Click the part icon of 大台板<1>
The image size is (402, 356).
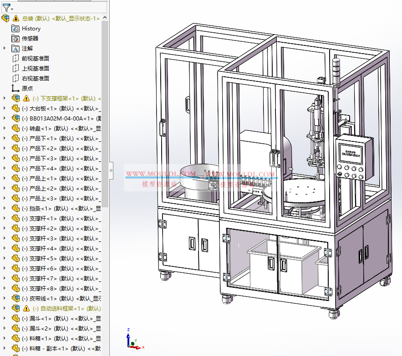[15, 108]
